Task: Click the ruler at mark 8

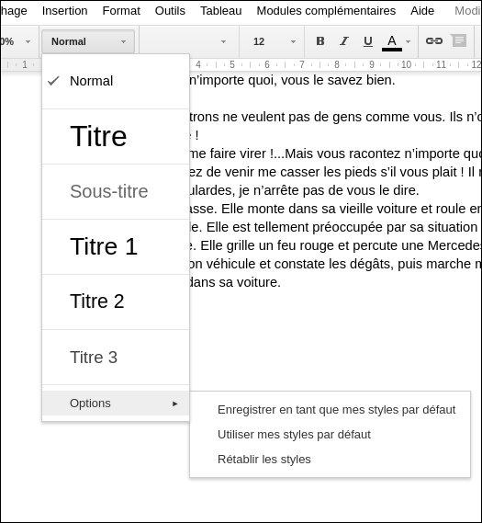Action: tap(336, 64)
